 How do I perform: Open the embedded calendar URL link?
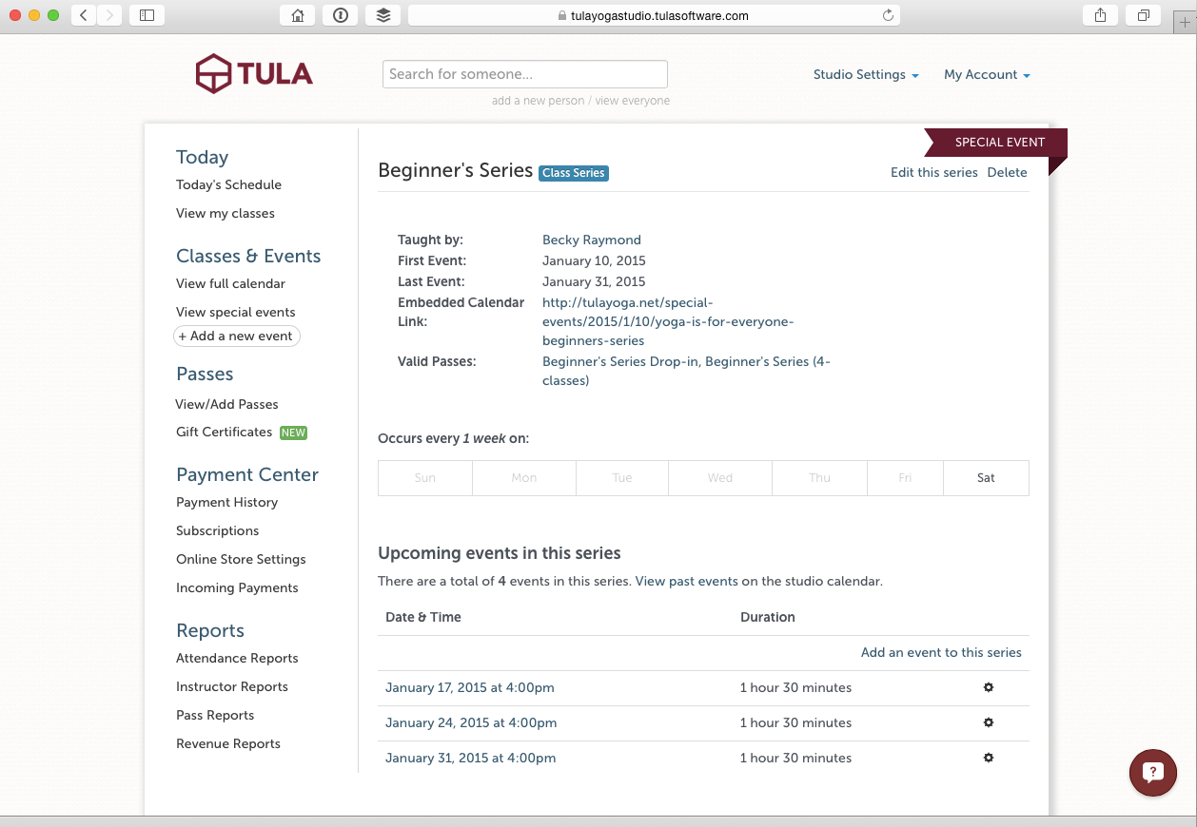coord(668,321)
